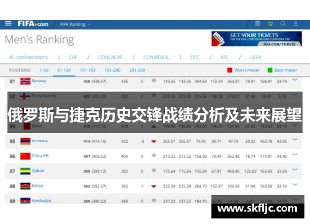
Task: Select the CONMEBOL confederation filter
Action: point(156,58)
